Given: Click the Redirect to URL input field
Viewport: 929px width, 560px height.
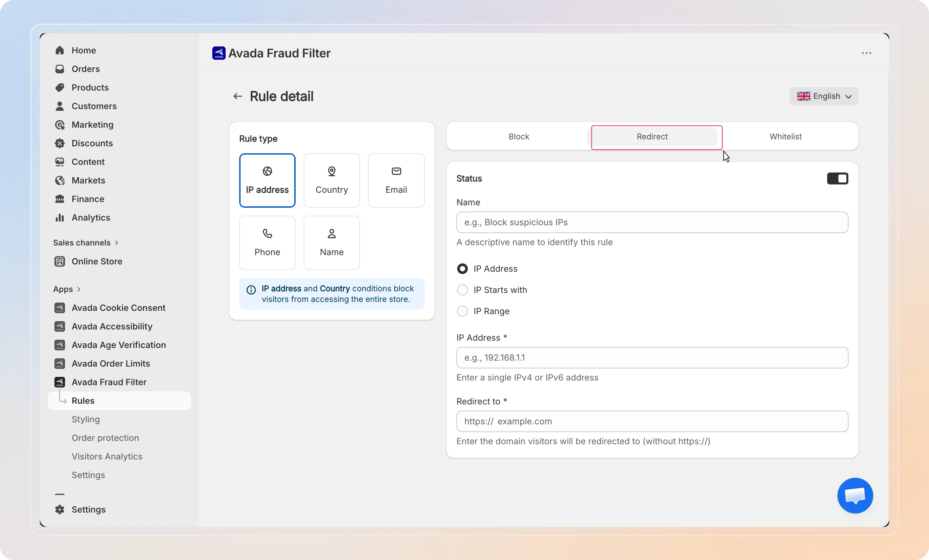Looking at the screenshot, I should point(652,421).
